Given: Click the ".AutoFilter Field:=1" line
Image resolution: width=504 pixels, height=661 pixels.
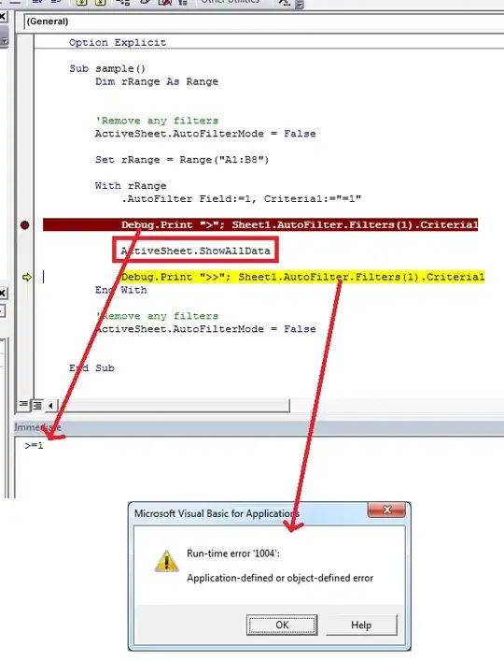Looking at the screenshot, I should 241,198.
